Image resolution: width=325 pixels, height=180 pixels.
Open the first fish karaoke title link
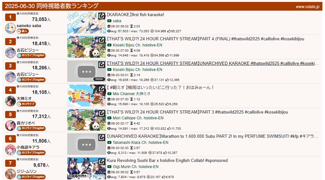(x=135, y=15)
